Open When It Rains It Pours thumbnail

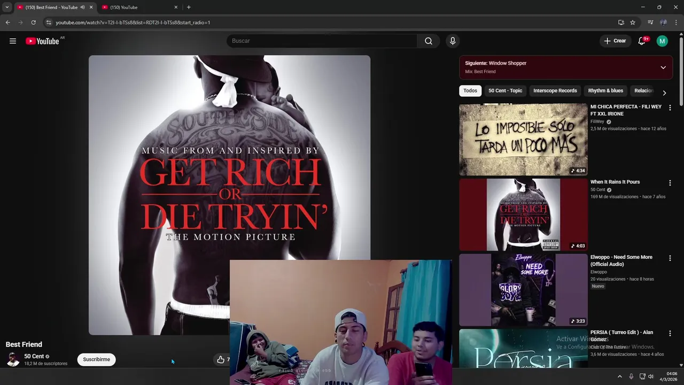(x=523, y=215)
